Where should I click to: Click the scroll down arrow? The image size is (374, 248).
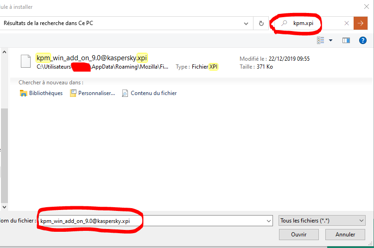pos(4,207)
